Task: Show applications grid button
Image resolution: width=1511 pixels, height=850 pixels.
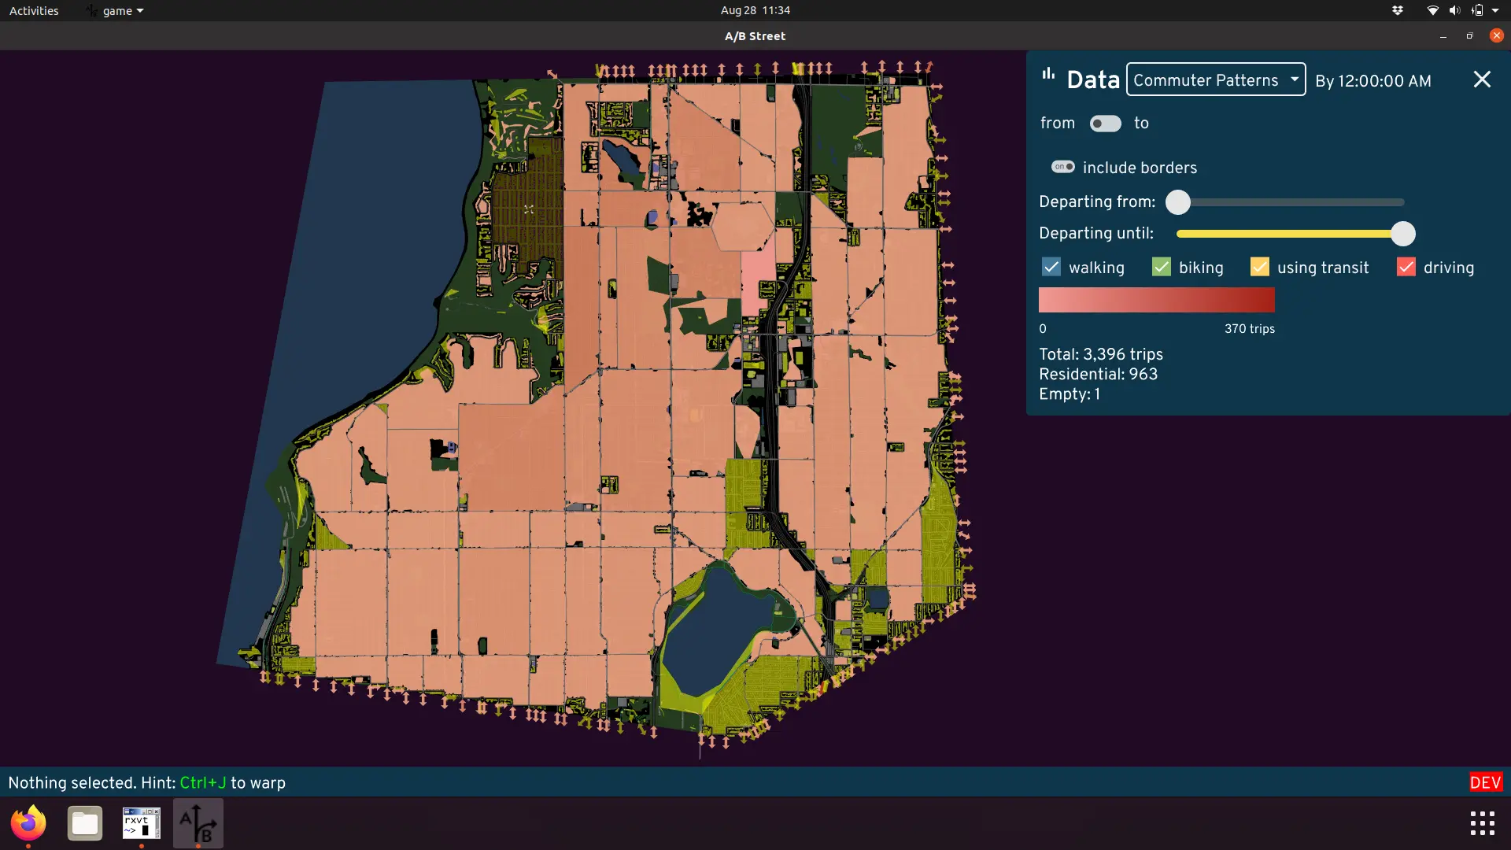Action: [1482, 823]
